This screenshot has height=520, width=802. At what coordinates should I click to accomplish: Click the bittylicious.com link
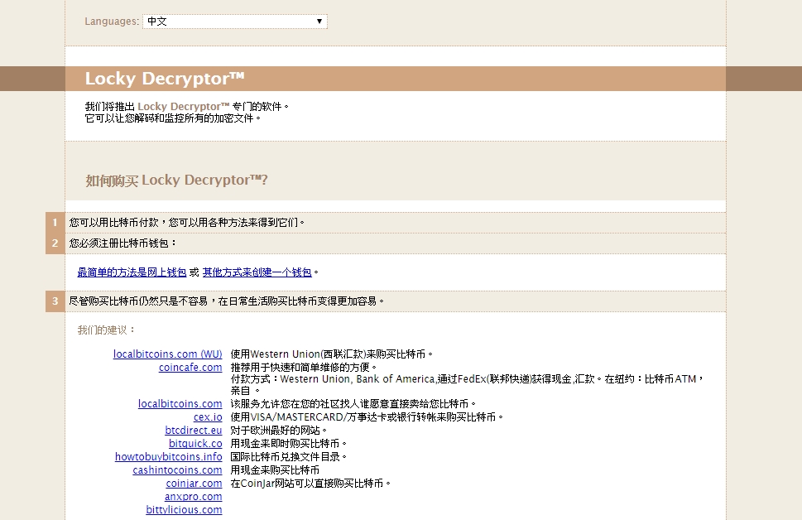pyautogui.click(x=184, y=510)
